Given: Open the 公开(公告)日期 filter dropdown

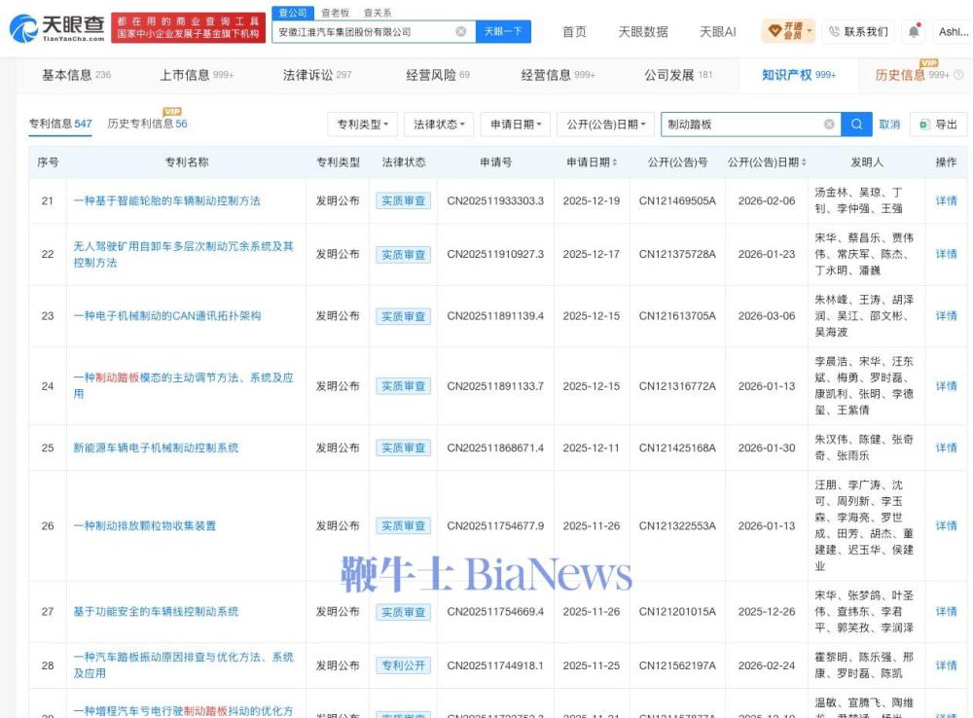Looking at the screenshot, I should click(x=605, y=125).
